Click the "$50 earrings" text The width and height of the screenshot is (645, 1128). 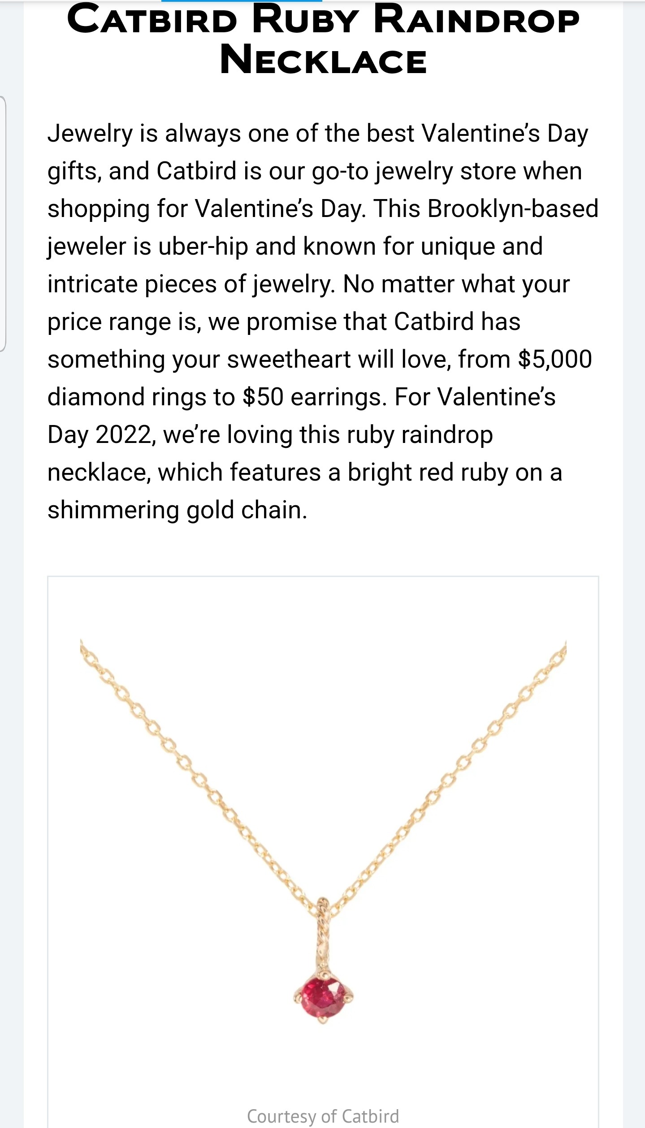tap(314, 397)
